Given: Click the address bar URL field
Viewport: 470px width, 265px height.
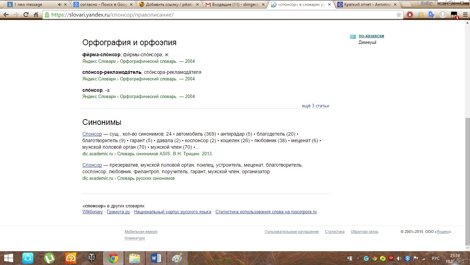Looking at the screenshot, I should (221, 15).
